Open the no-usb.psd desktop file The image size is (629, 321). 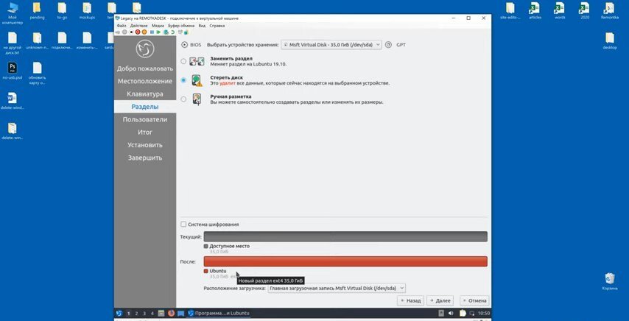(13, 71)
